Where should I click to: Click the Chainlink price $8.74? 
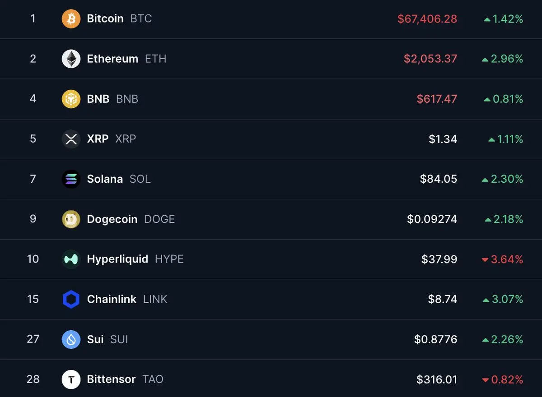(x=442, y=299)
